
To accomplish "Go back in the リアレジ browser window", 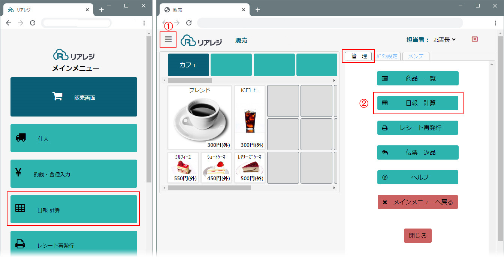I will tap(9, 23).
